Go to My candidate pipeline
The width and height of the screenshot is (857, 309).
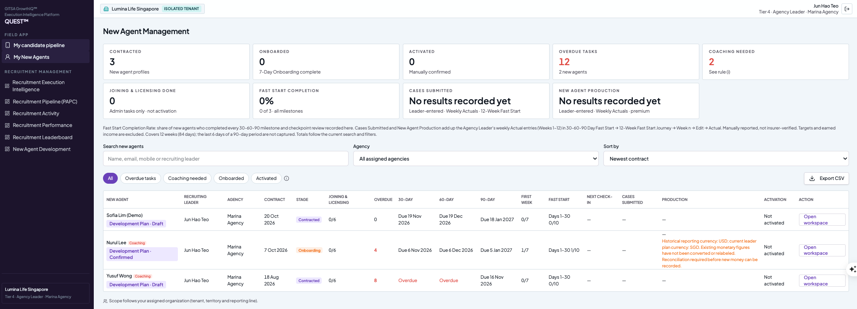pyautogui.click(x=45, y=45)
